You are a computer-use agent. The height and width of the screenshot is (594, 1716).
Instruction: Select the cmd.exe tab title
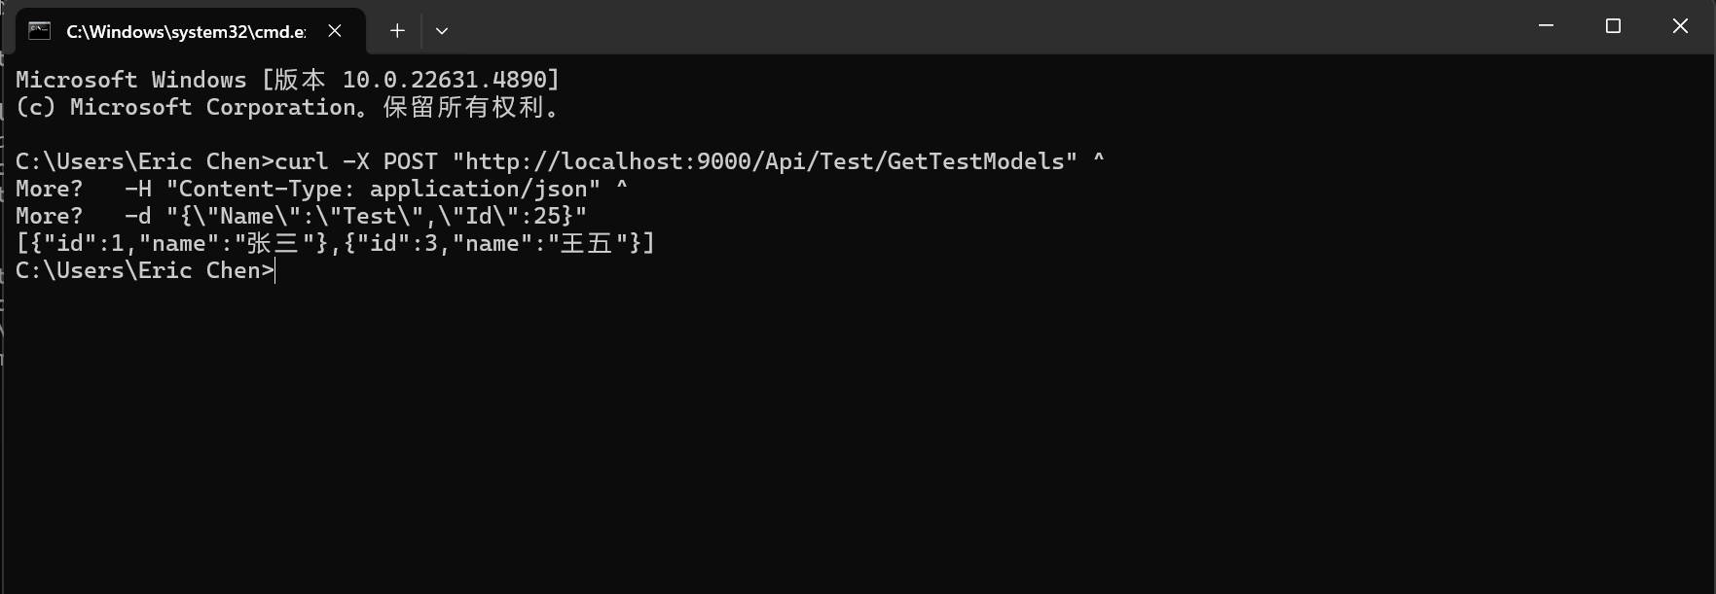[185, 31]
